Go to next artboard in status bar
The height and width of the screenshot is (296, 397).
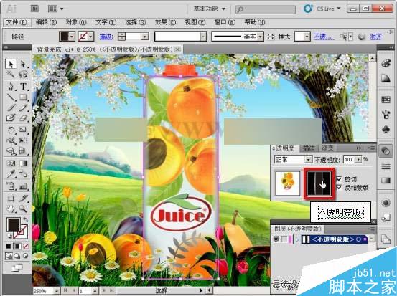tap(103, 291)
